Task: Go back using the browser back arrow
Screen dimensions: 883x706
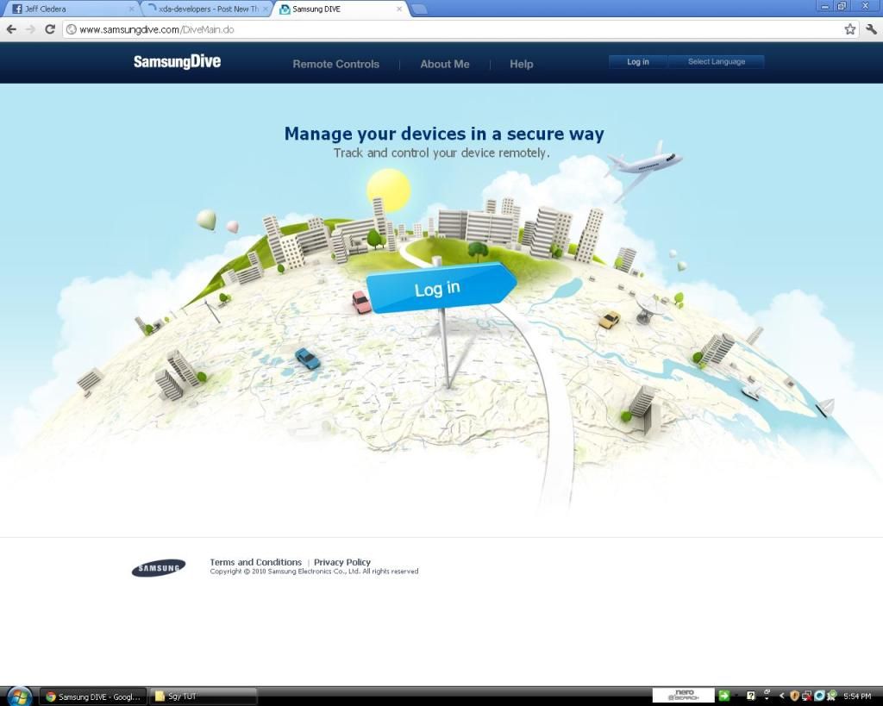Action: 11,29
